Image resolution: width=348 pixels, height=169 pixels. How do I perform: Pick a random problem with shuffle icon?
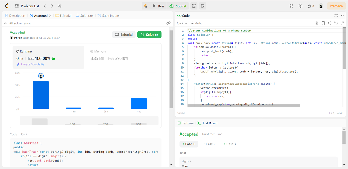(59, 6)
